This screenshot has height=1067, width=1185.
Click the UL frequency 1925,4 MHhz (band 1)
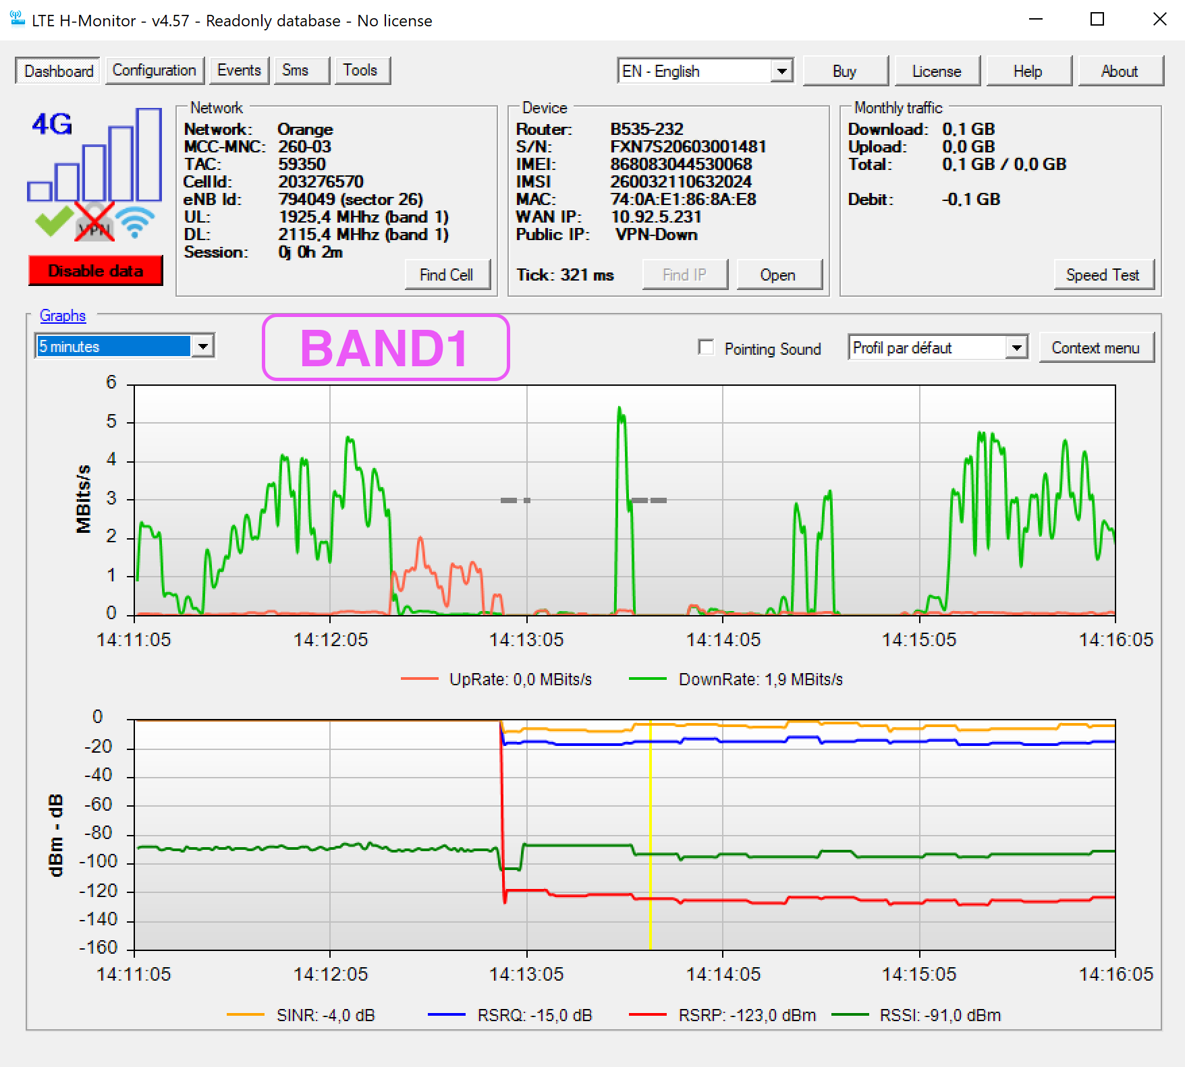click(x=364, y=217)
